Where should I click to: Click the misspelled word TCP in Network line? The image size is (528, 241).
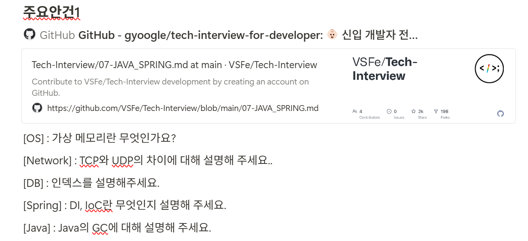[89, 160]
